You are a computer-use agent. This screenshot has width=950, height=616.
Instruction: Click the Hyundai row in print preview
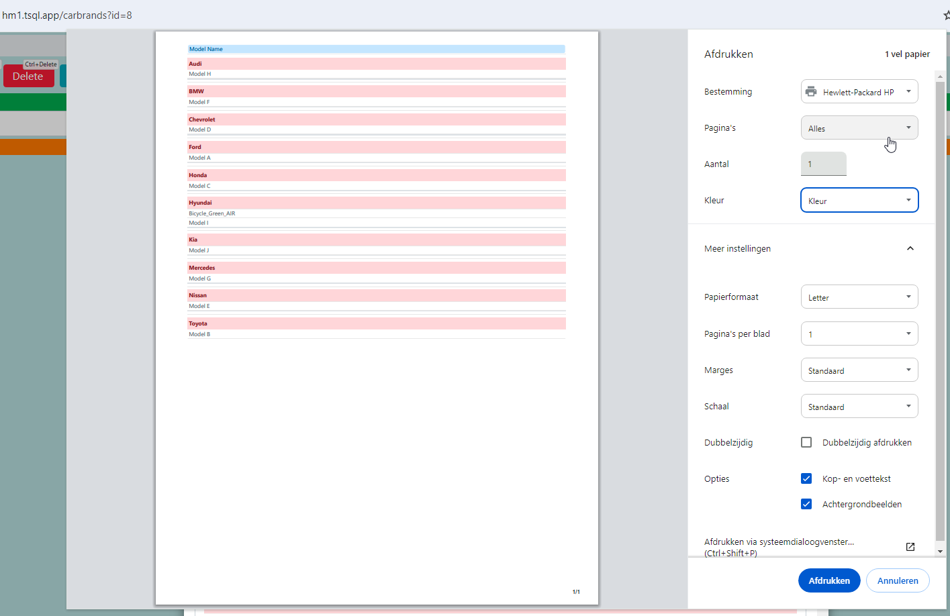(377, 203)
